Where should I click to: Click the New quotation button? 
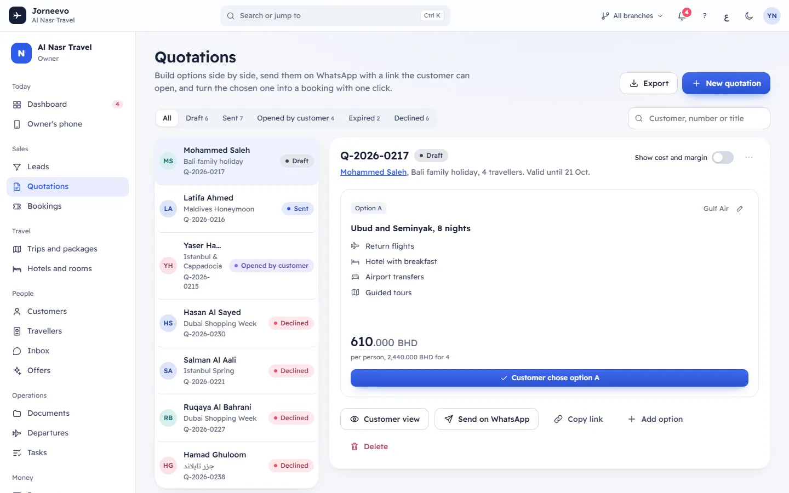point(726,83)
